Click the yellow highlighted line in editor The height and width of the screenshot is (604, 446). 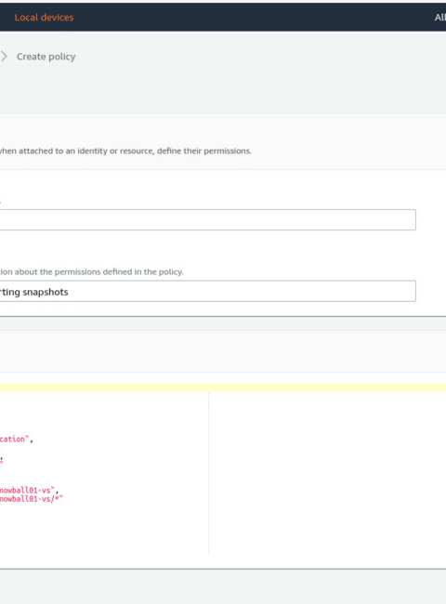coord(223,387)
